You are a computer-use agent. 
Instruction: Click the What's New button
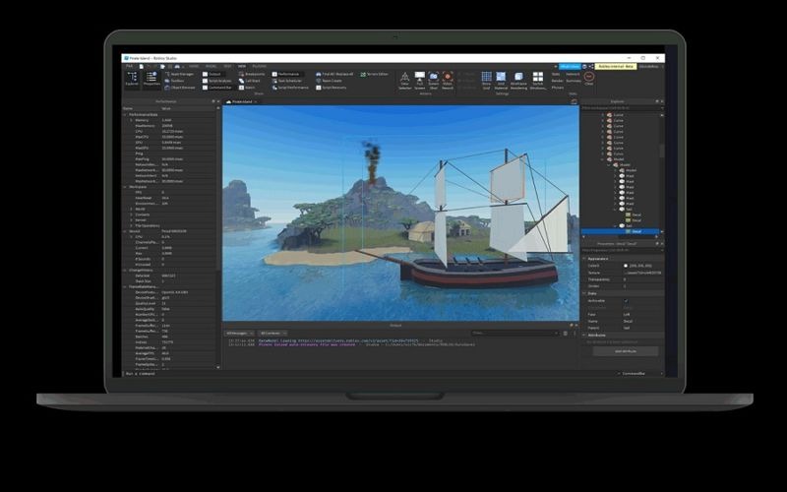(x=570, y=66)
